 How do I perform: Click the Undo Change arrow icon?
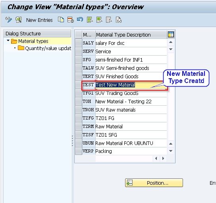(x=80, y=19)
